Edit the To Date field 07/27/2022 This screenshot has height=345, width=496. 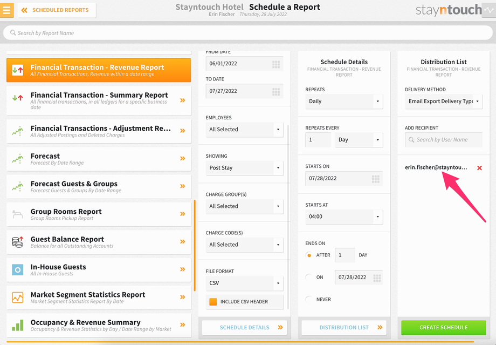pos(244,91)
